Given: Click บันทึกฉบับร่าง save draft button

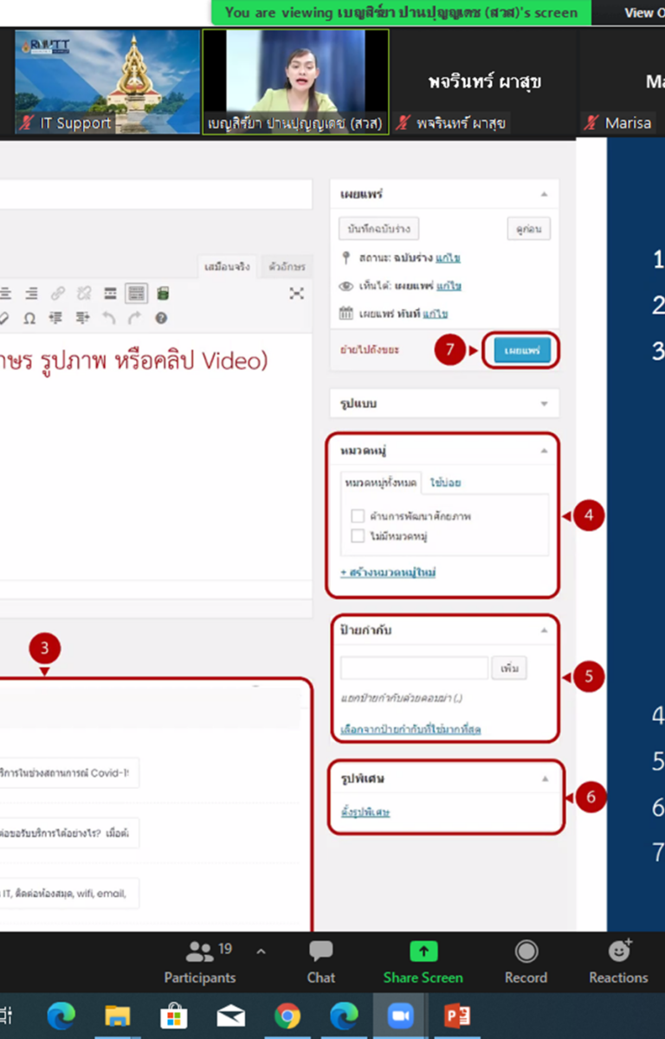Looking at the screenshot, I should (x=378, y=229).
